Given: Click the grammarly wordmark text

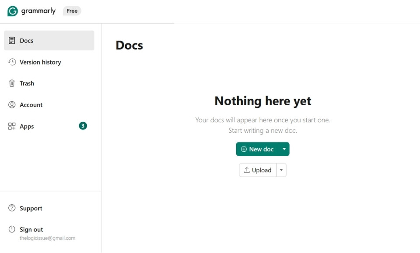Looking at the screenshot, I should click(x=38, y=11).
